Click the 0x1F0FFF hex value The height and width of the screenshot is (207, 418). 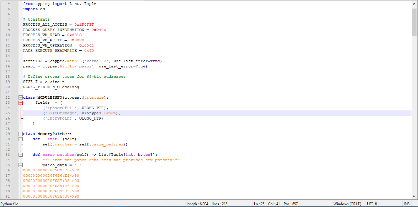tap(84, 24)
